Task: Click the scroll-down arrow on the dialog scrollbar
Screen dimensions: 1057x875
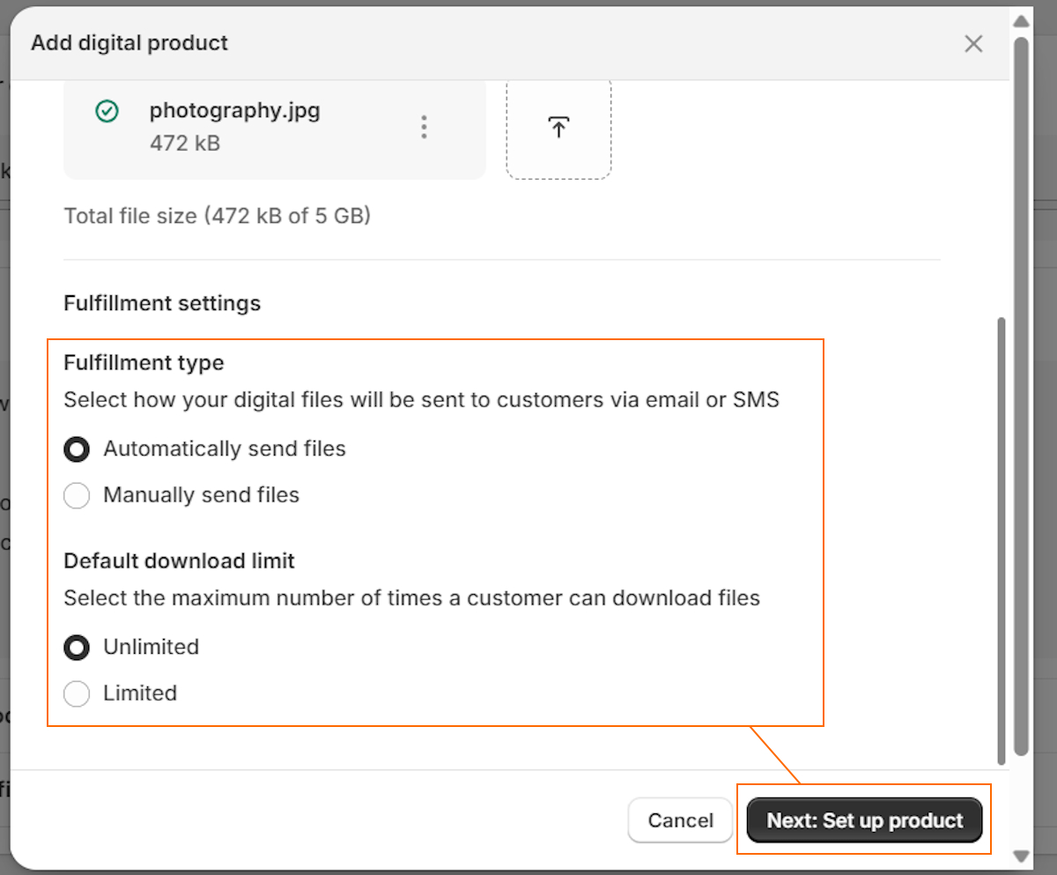Action: click(1021, 856)
